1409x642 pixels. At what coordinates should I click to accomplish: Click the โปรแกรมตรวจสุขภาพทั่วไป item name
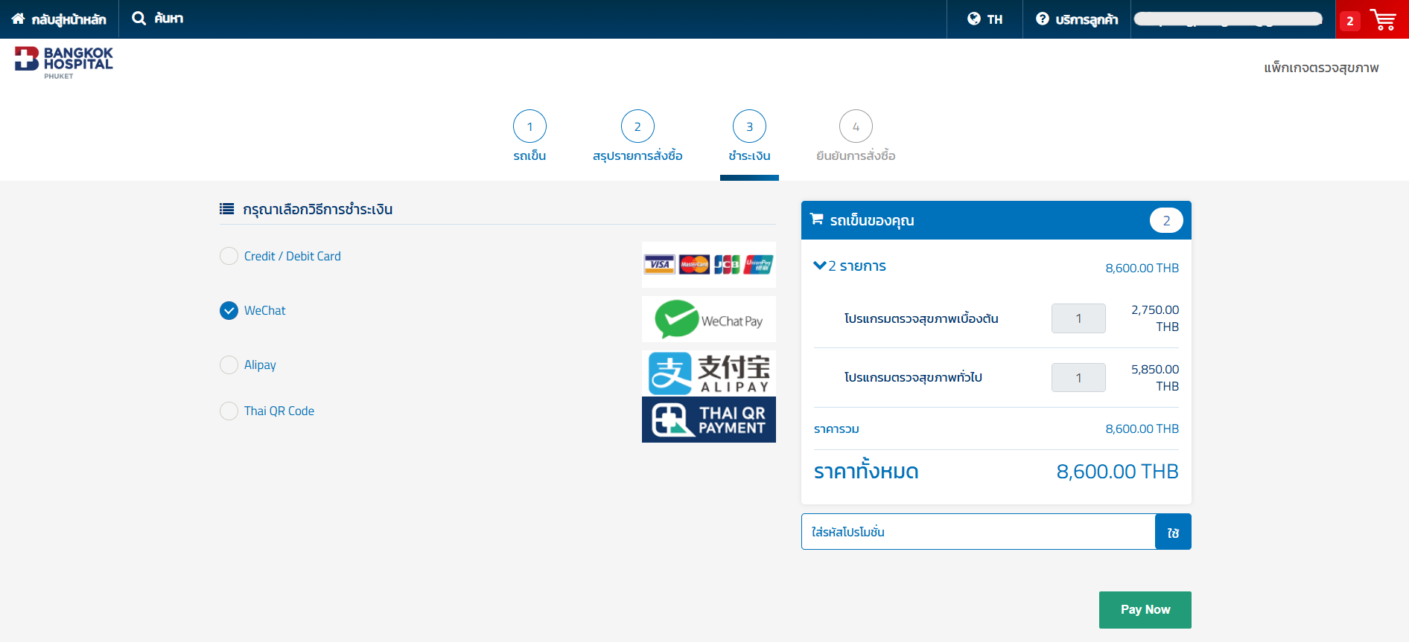click(913, 378)
